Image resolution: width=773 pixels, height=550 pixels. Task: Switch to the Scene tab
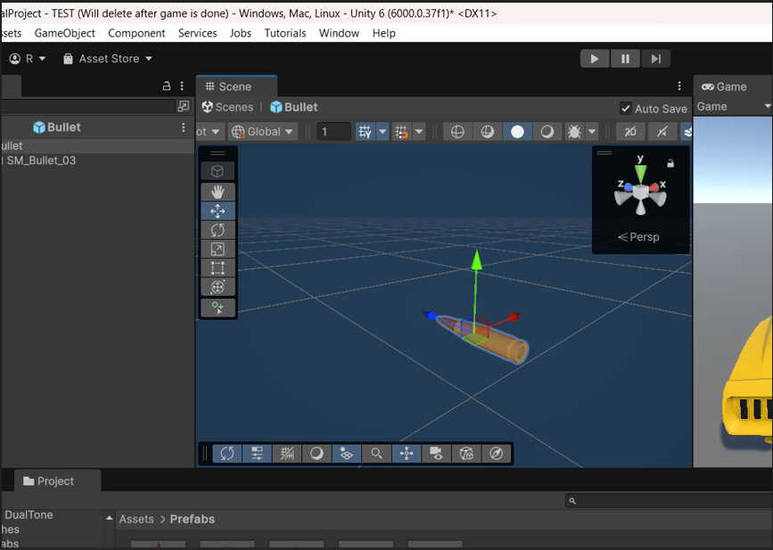coord(236,86)
